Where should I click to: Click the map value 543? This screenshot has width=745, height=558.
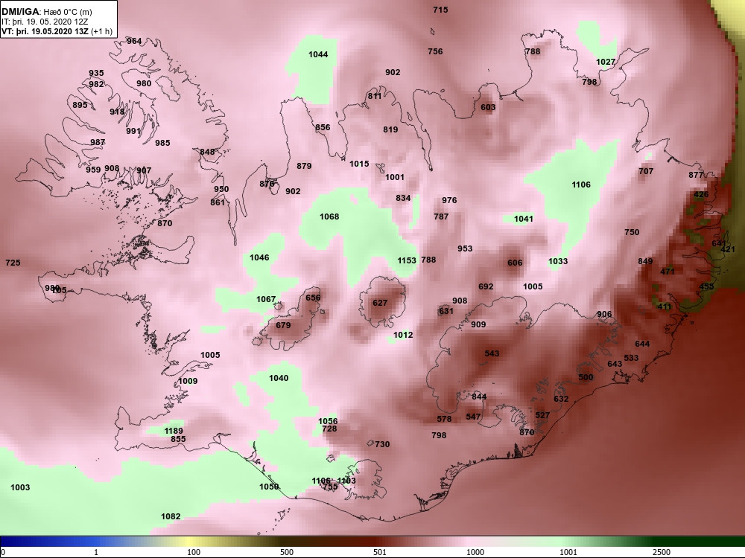tap(492, 353)
